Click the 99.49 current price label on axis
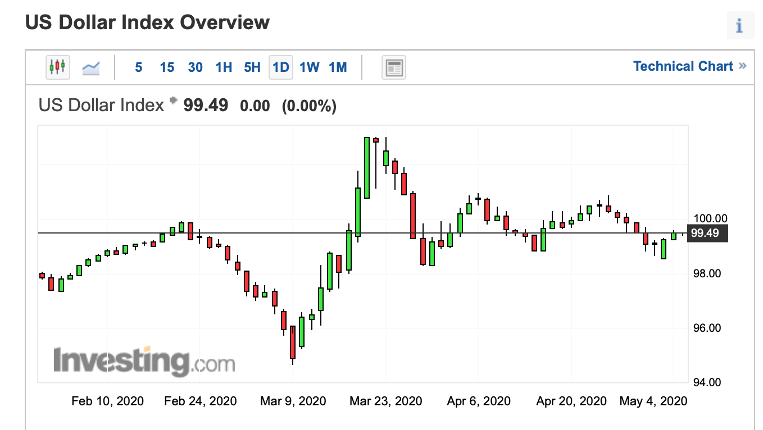This screenshot has height=430, width=763. 708,233
